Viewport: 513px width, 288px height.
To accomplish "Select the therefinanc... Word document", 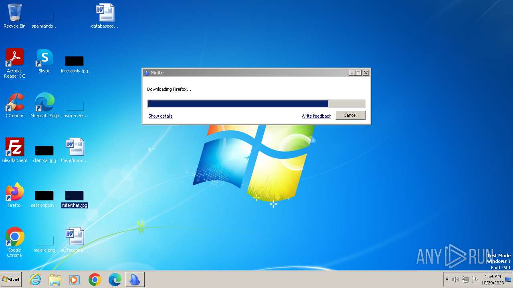I will (75, 150).
